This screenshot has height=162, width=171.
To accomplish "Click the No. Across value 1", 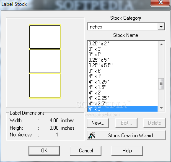I will pyautogui.click(x=57, y=135).
